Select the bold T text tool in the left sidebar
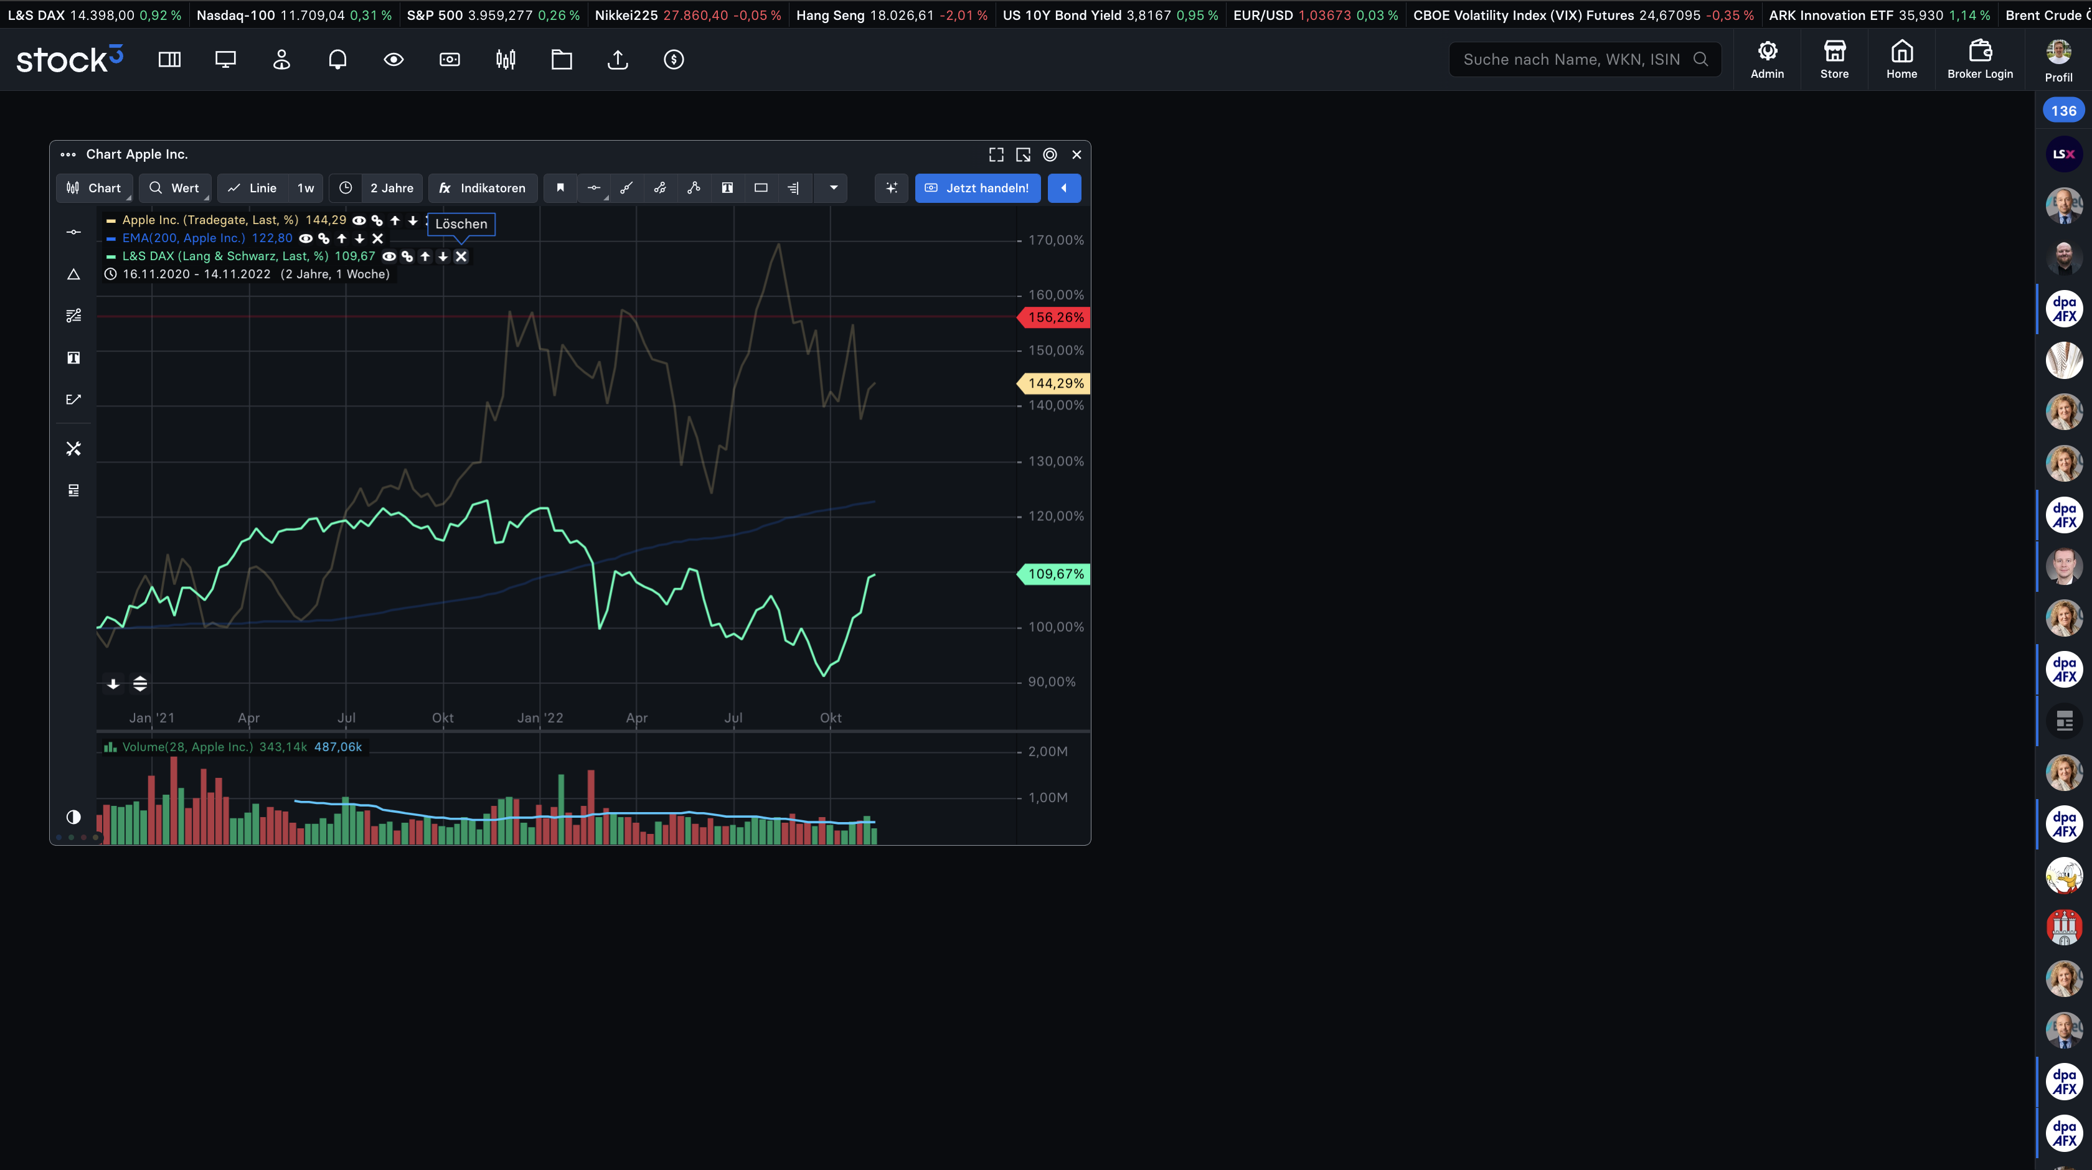This screenshot has width=2092, height=1170. click(x=73, y=357)
